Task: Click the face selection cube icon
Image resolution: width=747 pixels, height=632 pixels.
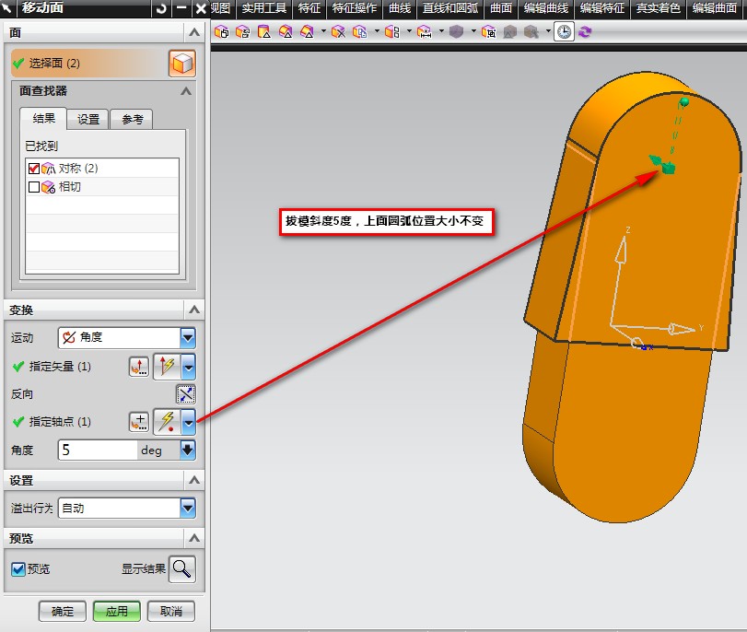Action: click(182, 64)
